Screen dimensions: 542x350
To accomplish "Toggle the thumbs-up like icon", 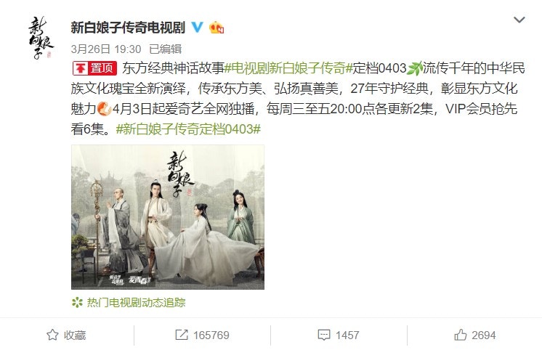I will pyautogui.click(x=461, y=335).
